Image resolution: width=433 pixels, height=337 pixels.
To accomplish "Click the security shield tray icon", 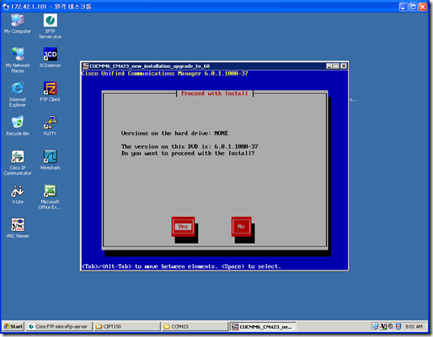I will 398,326.
